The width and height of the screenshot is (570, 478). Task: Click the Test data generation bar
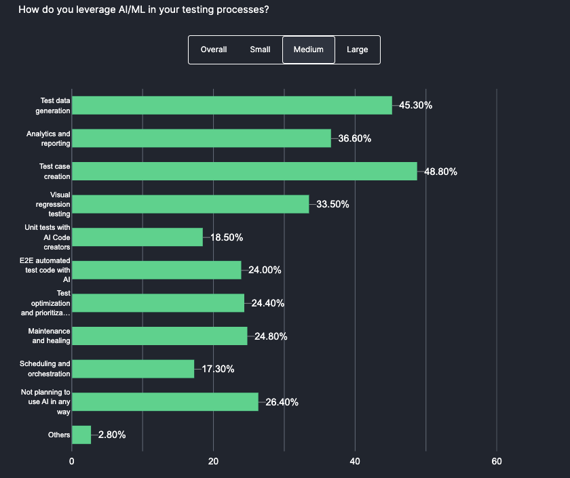point(231,105)
